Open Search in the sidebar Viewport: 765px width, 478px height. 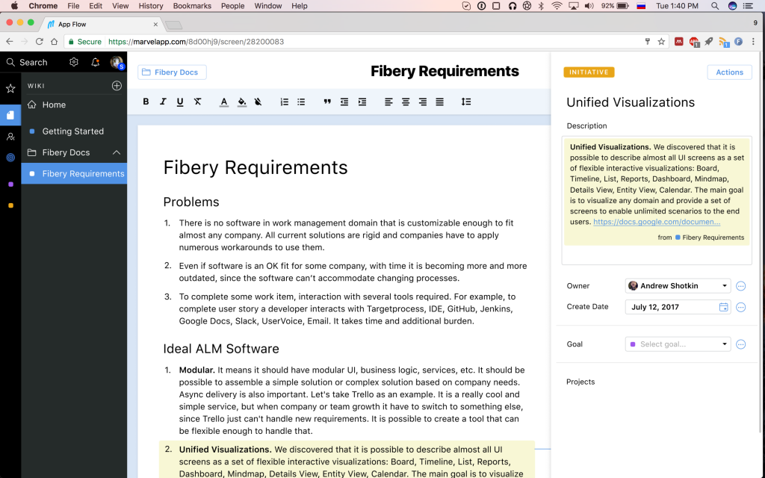point(27,63)
